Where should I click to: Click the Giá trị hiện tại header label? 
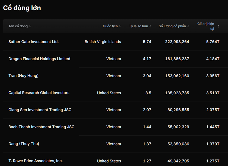point(206,26)
